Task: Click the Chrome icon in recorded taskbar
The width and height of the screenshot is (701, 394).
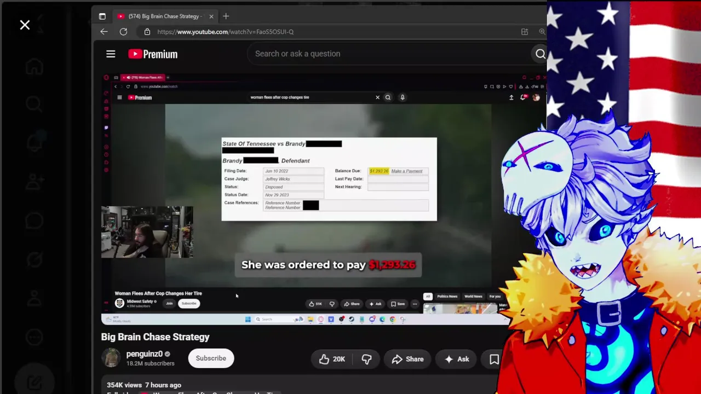Action: click(393, 320)
